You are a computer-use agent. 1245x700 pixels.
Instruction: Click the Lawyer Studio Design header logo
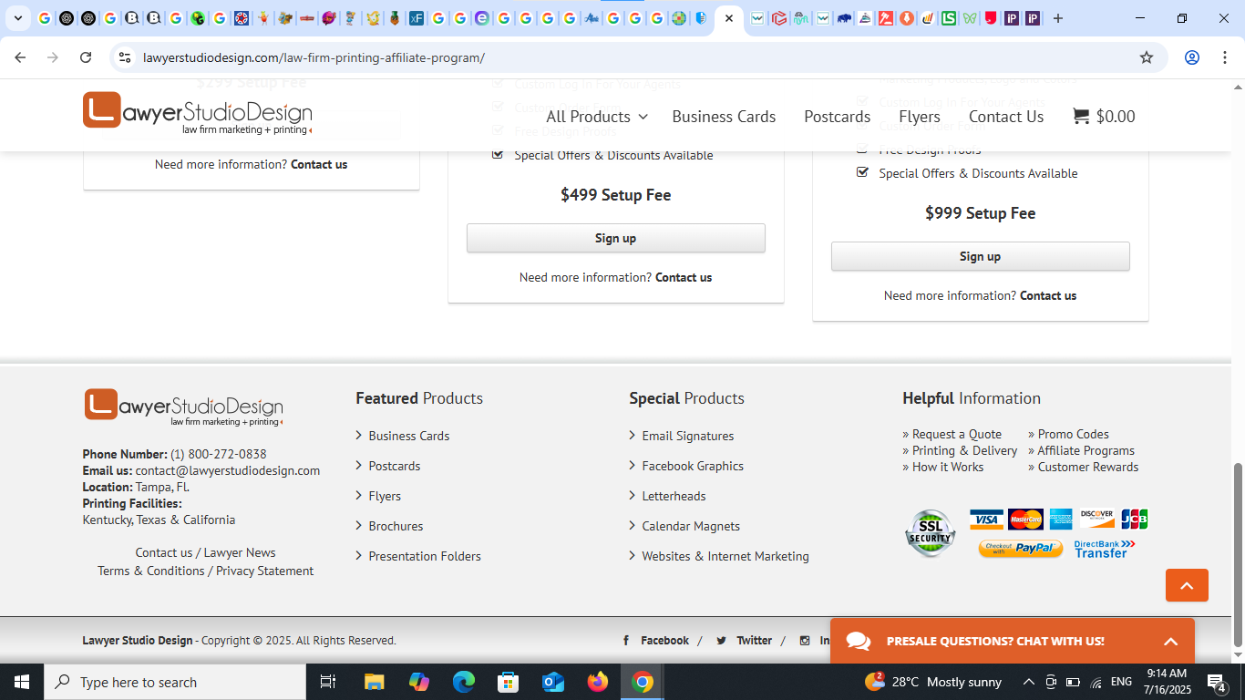pyautogui.click(x=198, y=113)
